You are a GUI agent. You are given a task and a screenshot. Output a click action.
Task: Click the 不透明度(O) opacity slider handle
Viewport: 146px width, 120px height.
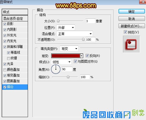pyautogui.click(x=83, y=39)
